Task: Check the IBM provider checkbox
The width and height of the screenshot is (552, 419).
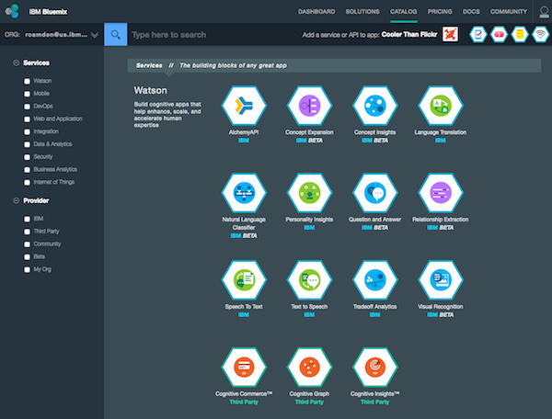Action: (27, 219)
